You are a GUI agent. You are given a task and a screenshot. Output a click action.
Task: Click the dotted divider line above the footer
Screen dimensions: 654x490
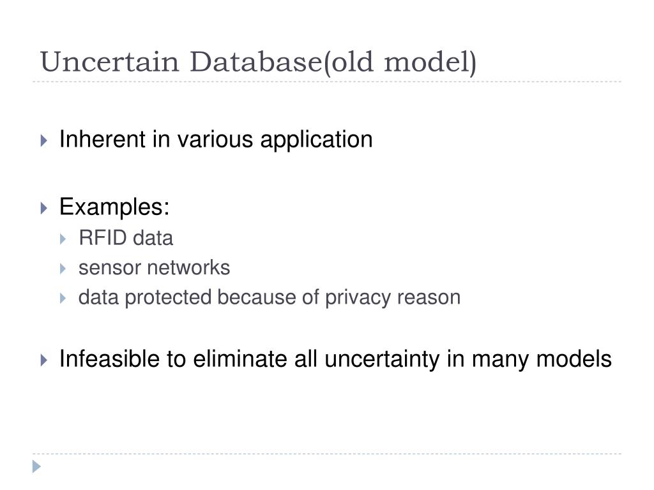327,454
